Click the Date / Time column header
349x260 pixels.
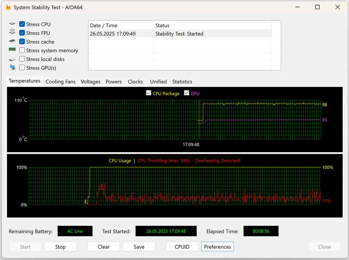[121, 25]
